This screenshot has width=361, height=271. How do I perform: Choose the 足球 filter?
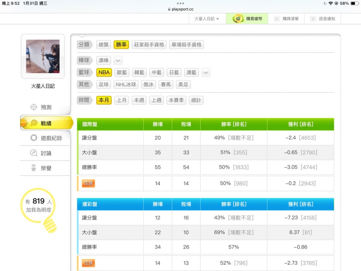tap(104, 85)
